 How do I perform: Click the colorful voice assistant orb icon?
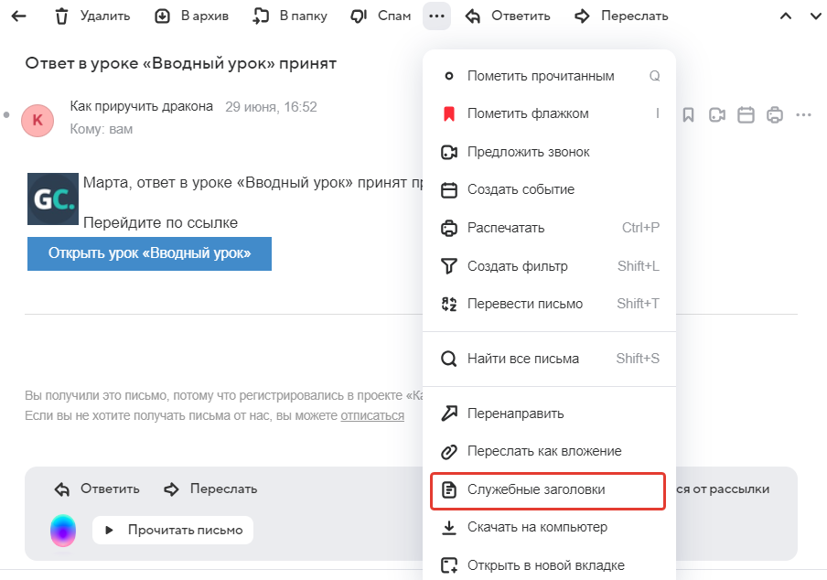(x=63, y=530)
